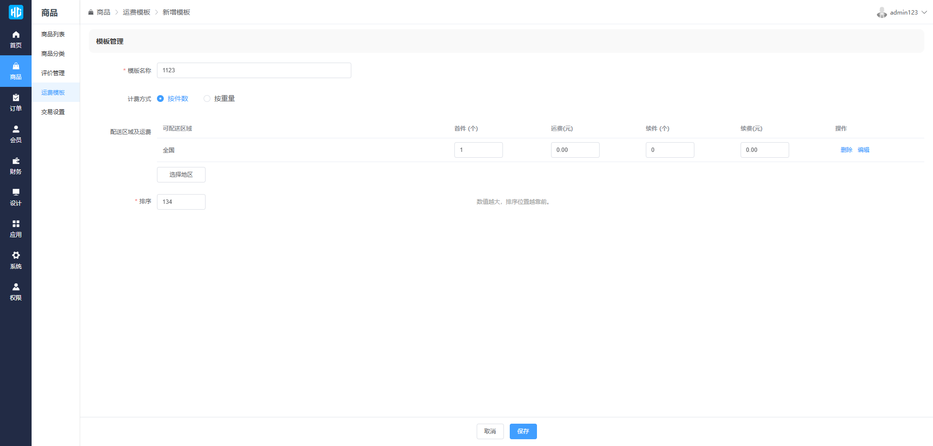This screenshot has height=446, width=933.
Task: Open 交易设置 in the submenu
Action: [53, 112]
